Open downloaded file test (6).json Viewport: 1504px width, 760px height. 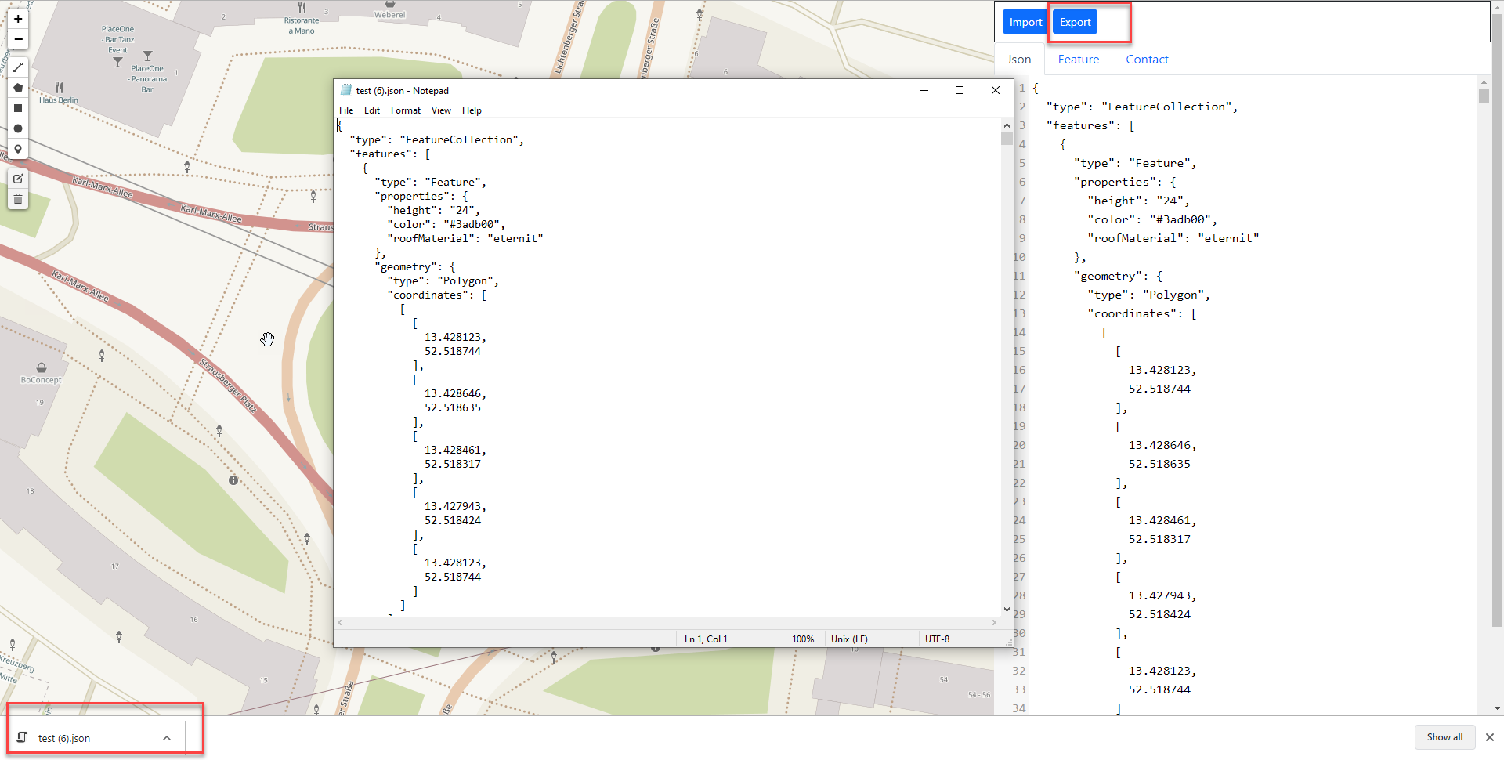(64, 738)
